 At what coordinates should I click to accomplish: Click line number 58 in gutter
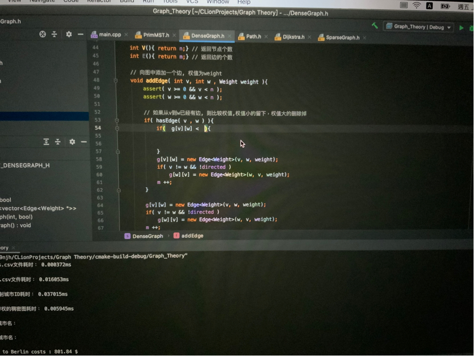(x=99, y=159)
